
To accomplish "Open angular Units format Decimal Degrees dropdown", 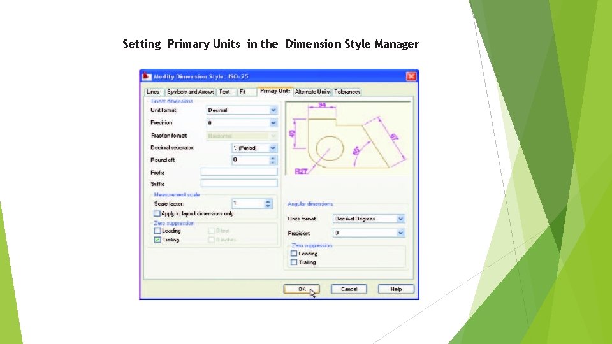I will coord(369,219).
